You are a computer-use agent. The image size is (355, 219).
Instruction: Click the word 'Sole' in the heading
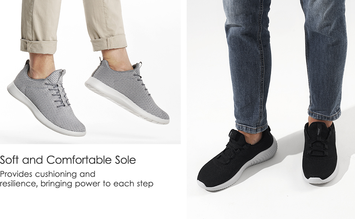pyautogui.click(x=126, y=160)
